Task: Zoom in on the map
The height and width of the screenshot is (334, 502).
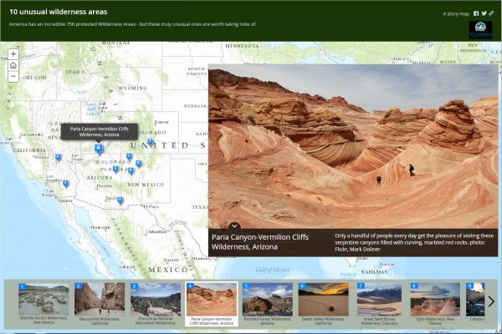Action: tap(13, 54)
